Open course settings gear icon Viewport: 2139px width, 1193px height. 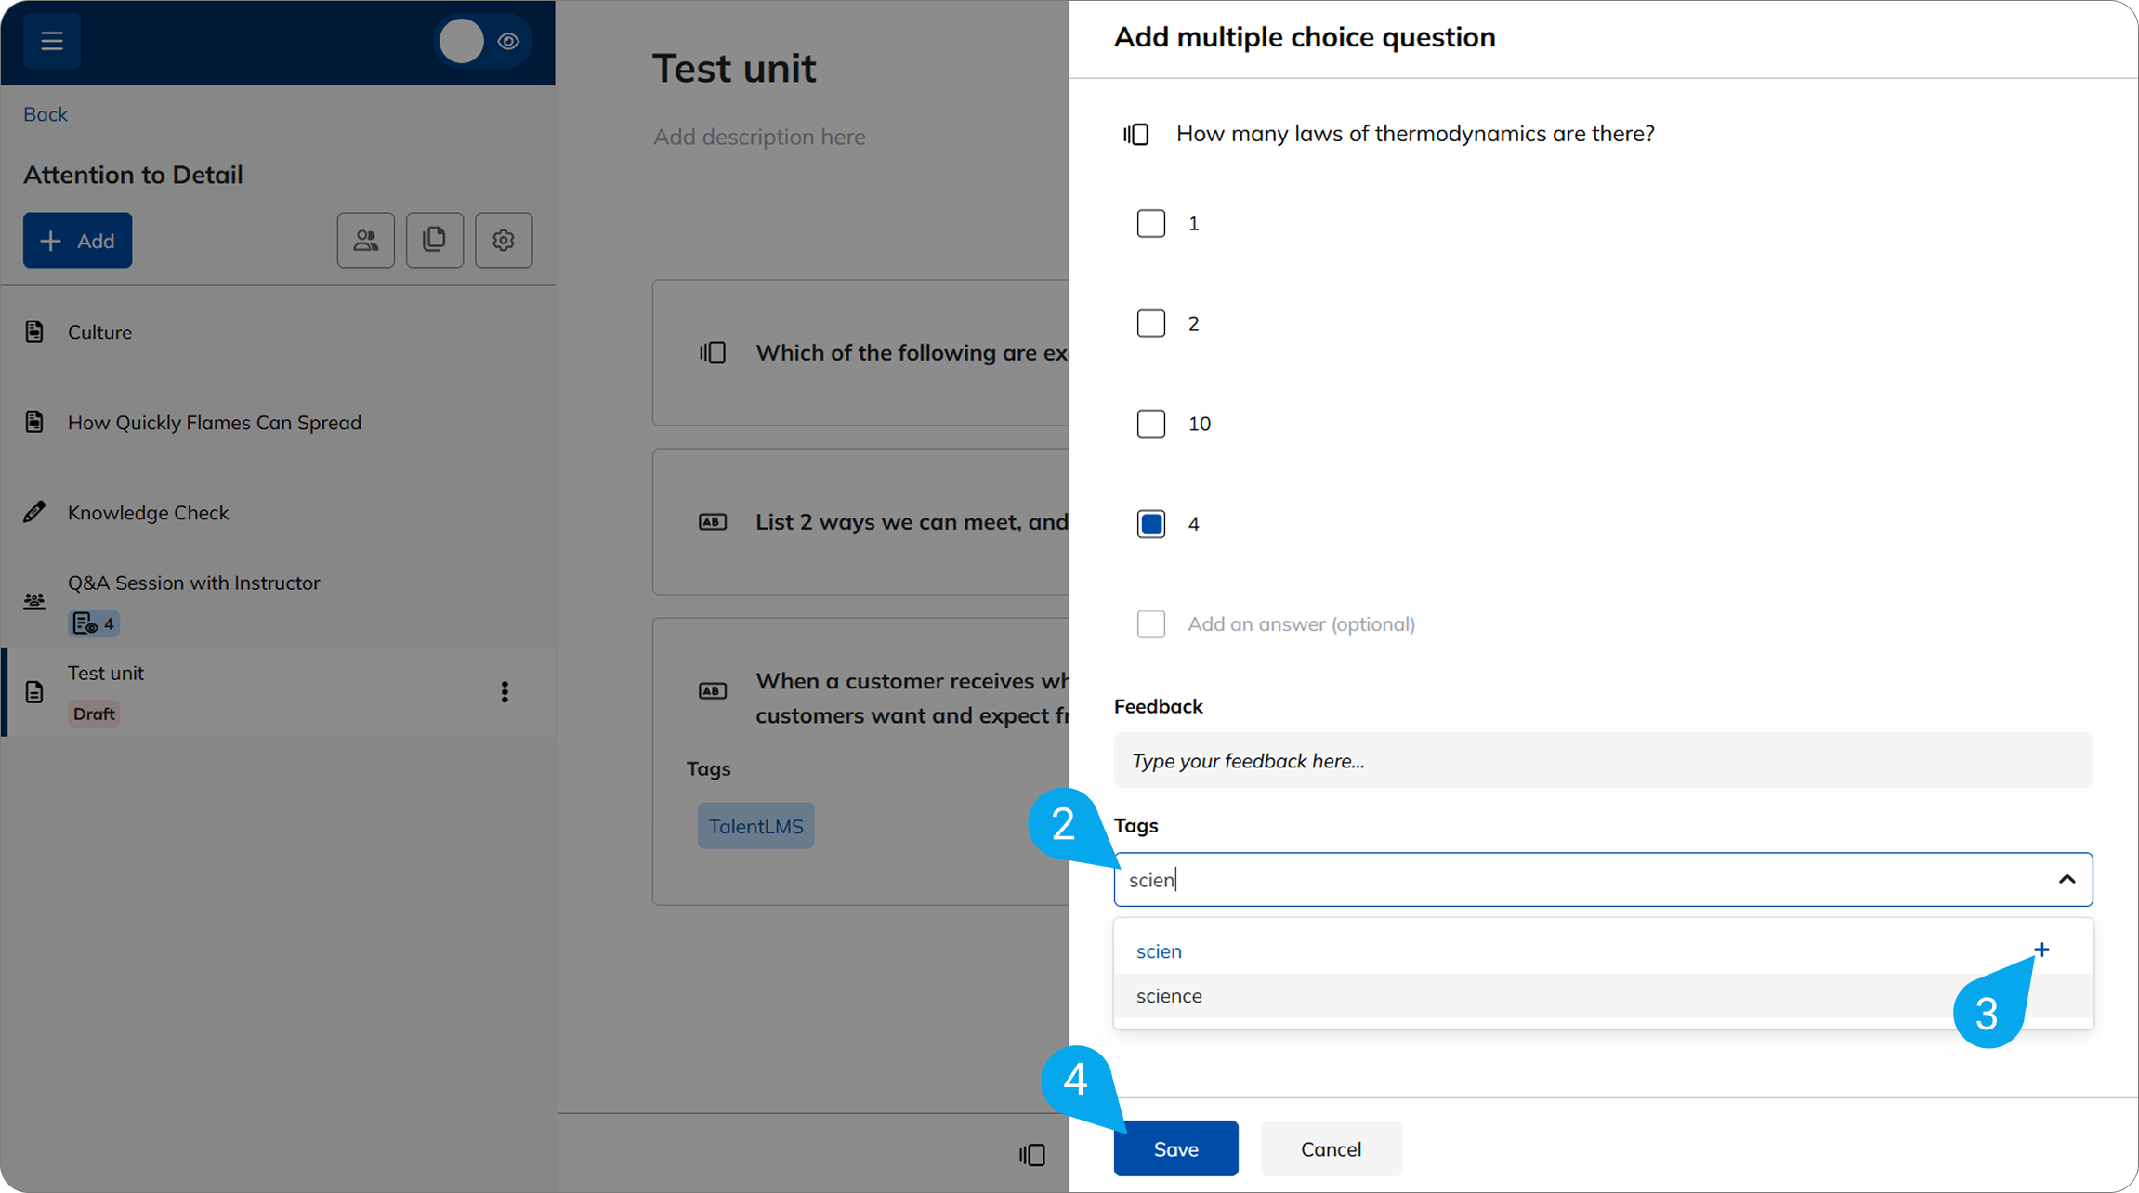tap(504, 241)
